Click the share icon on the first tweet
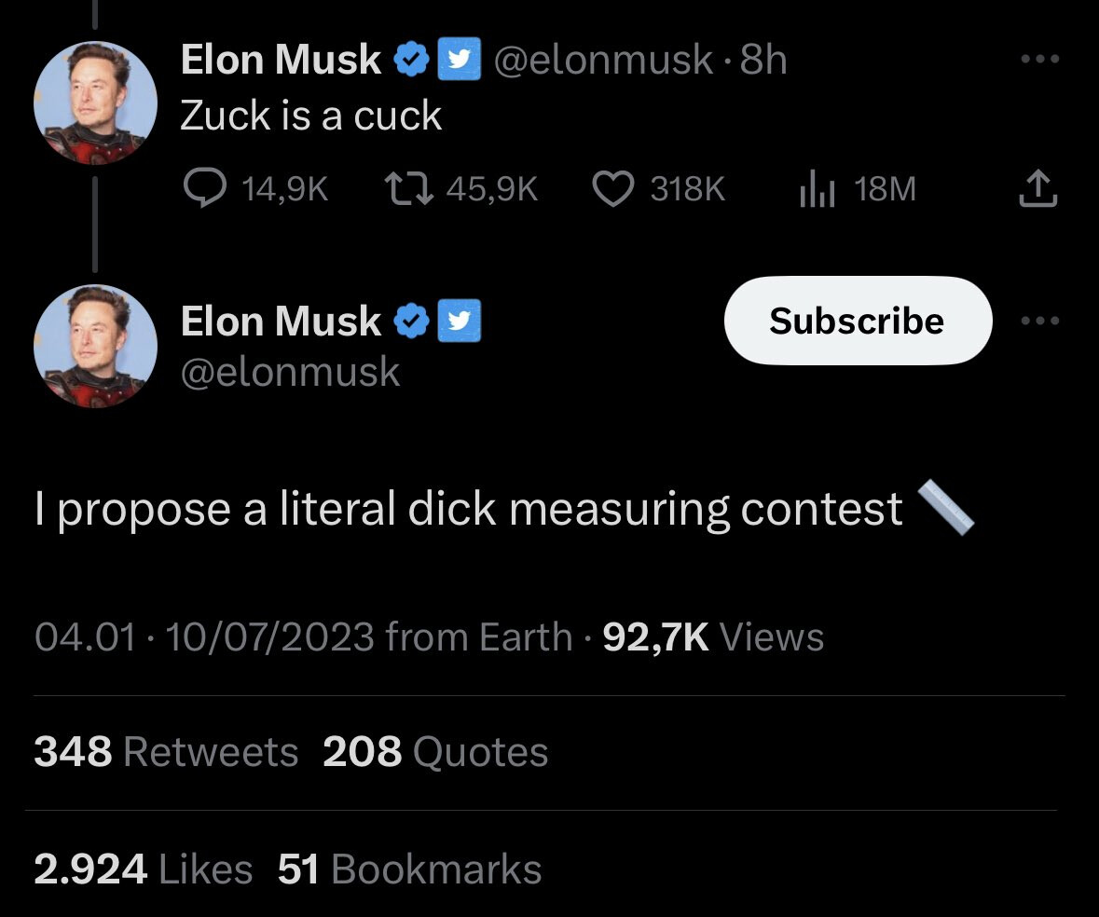 pos(1037,189)
